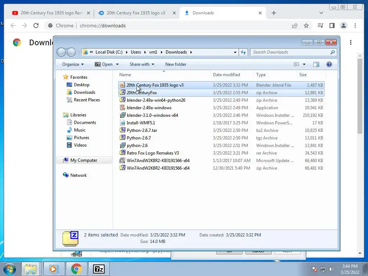368x276 pixels.
Task: Open the Music library
Action: click(79, 130)
